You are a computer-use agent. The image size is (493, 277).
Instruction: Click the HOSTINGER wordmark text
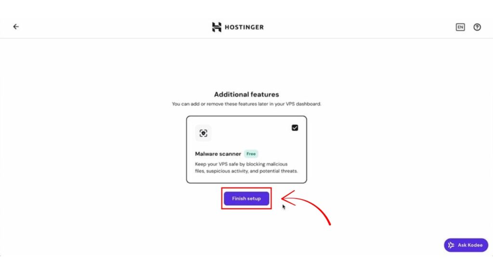[244, 27]
